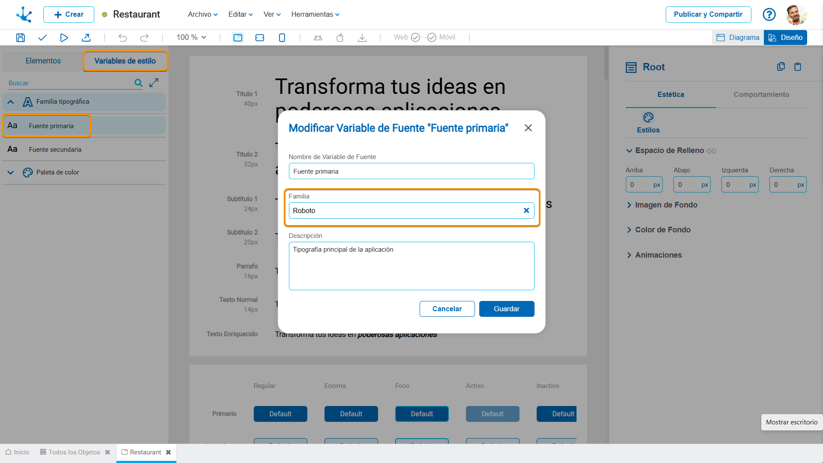Viewport: 823px width, 463px height.
Task: Open the Herramientas menu
Action: point(315,15)
